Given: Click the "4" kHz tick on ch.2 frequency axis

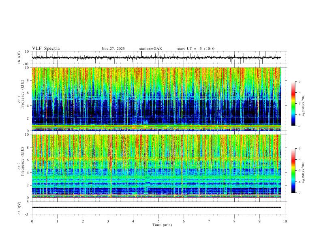Looking at the screenshot, I should (28, 173).
